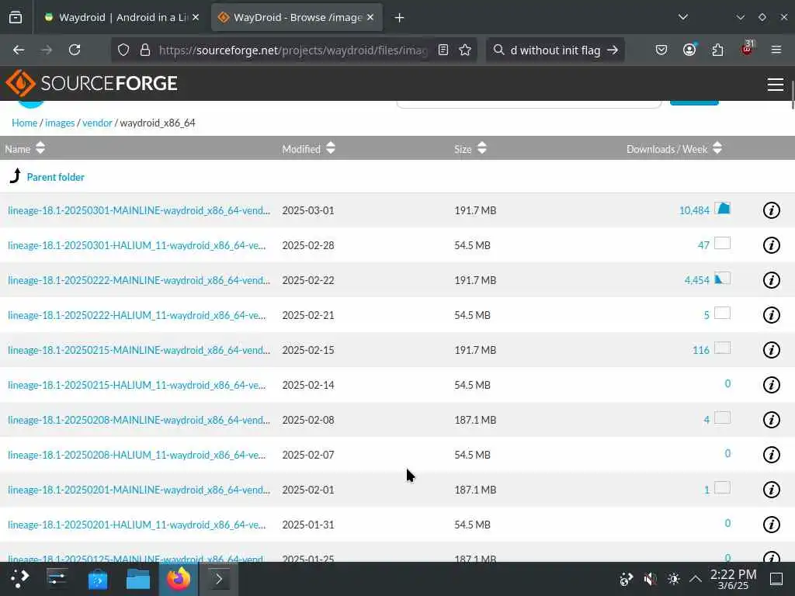Image resolution: width=795 pixels, height=596 pixels.
Task: Download lineage-18.1-20250208-HALIUM_11 vendor file
Action: pyautogui.click(x=137, y=455)
